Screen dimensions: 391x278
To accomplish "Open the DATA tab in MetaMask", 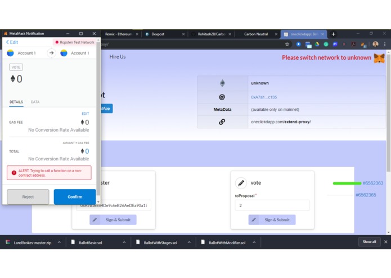I will tap(35, 102).
